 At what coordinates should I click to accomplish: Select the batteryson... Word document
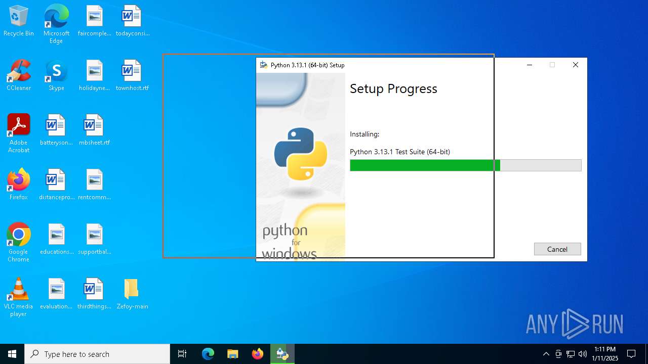[56, 130]
